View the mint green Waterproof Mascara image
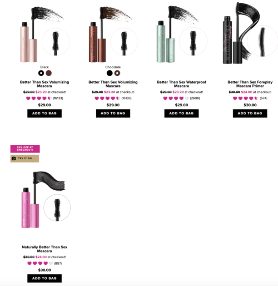 tap(182, 34)
